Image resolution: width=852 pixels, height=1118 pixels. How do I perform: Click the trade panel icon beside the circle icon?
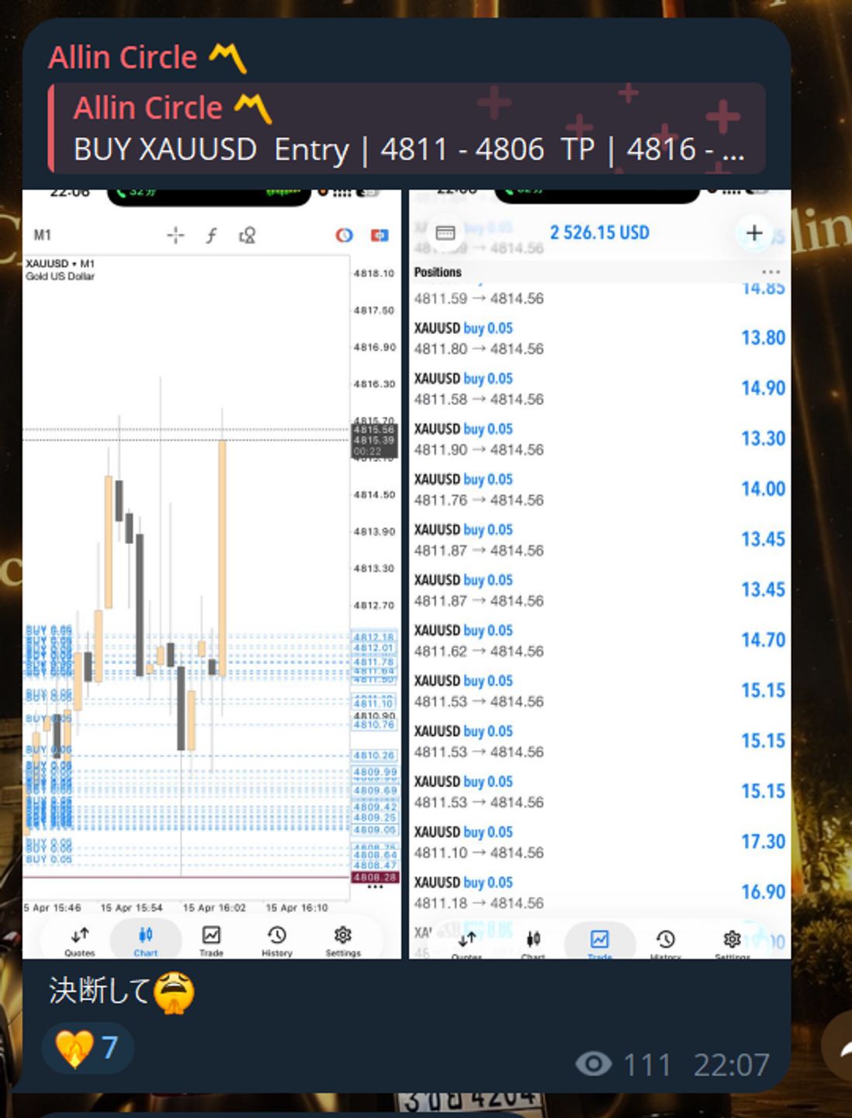click(379, 235)
